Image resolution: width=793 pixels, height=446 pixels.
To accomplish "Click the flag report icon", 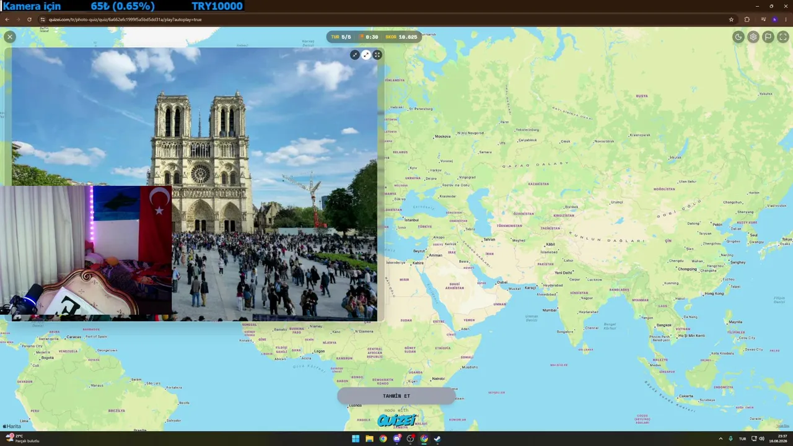I will pos(768,37).
